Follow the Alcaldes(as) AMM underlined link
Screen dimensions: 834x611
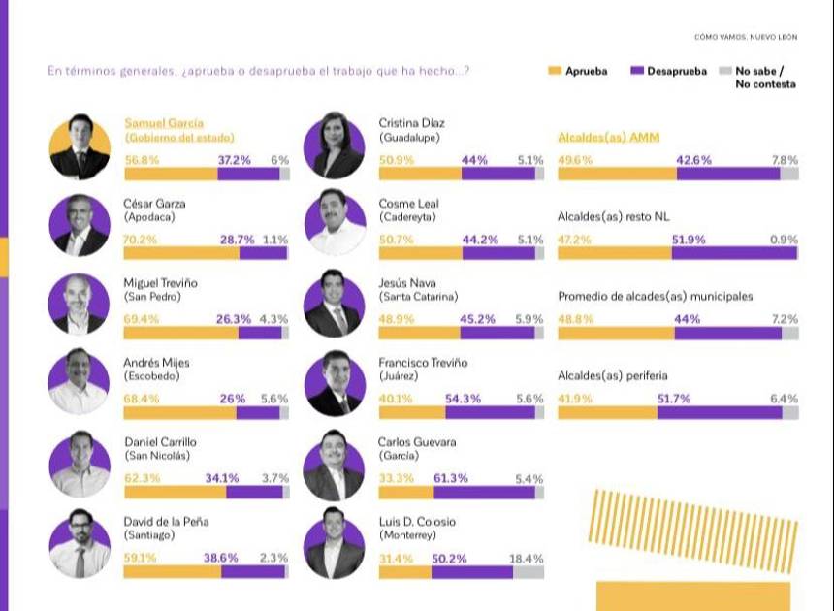point(608,137)
